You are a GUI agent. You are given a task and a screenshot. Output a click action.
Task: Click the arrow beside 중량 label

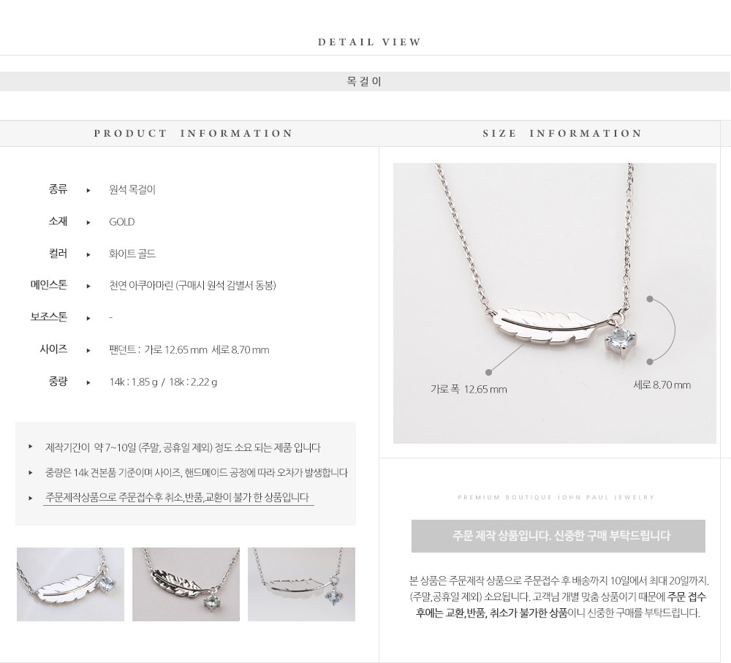tap(88, 382)
